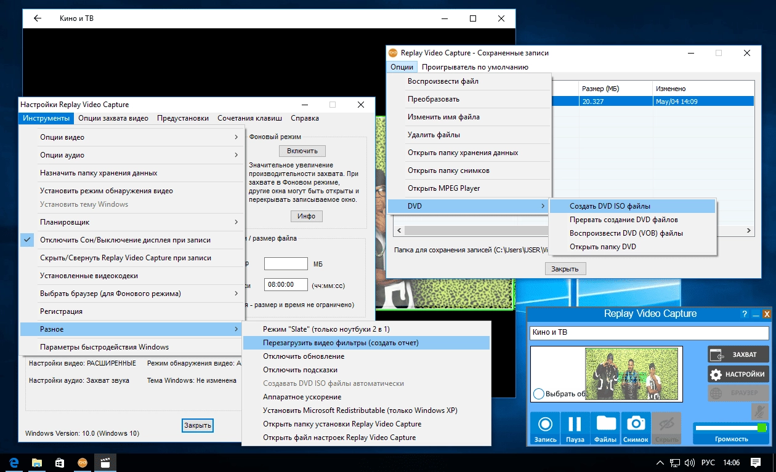The image size is (776, 472).
Task: Select the Выбрать об... radio button
Action: pos(538,394)
